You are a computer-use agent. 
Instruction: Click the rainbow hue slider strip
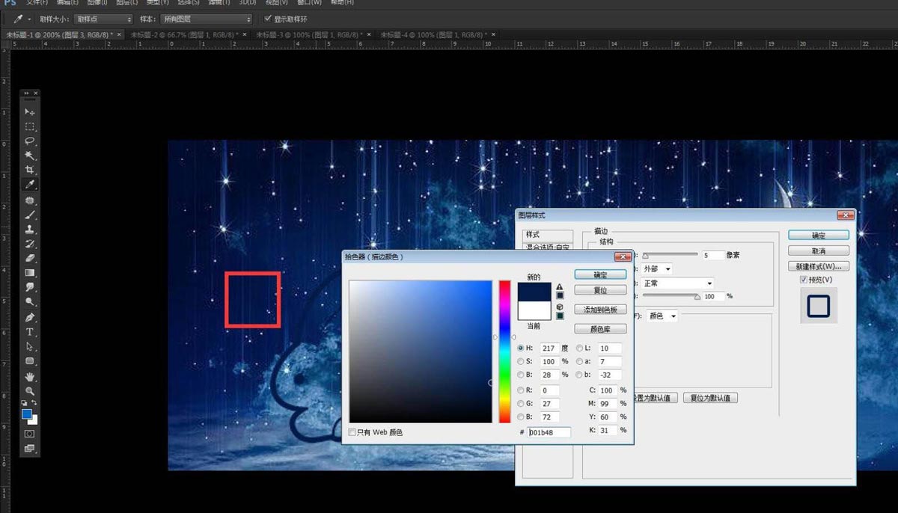pos(505,351)
